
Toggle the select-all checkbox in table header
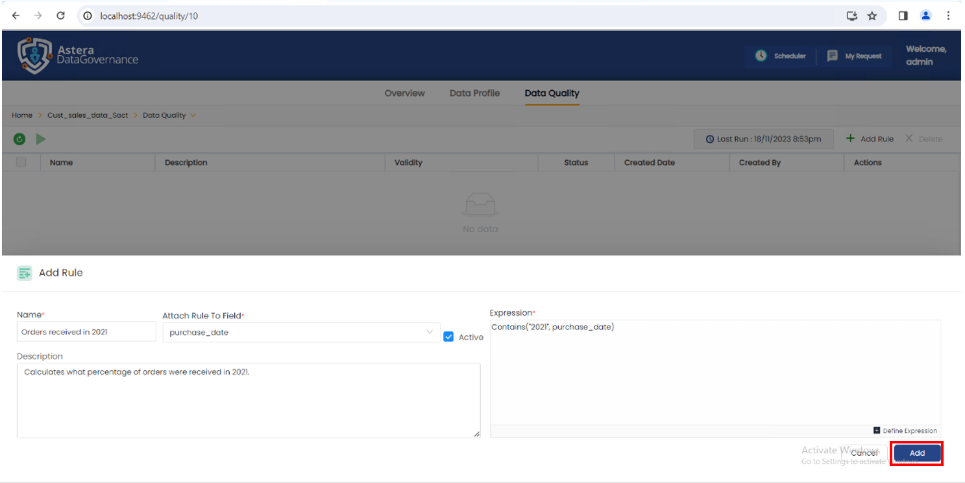click(x=21, y=163)
